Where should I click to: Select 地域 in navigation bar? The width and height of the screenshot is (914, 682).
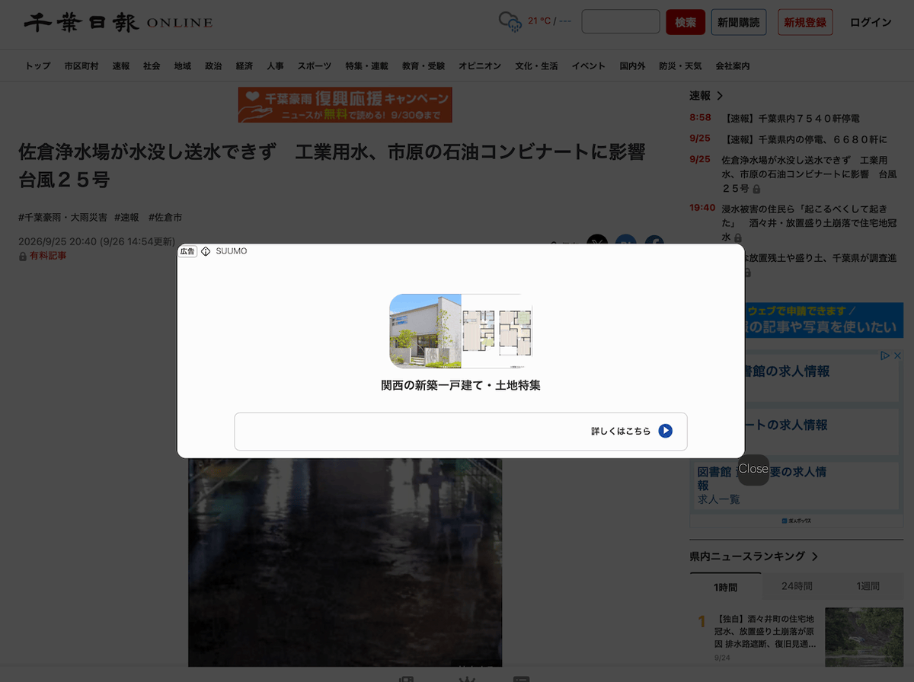(182, 66)
